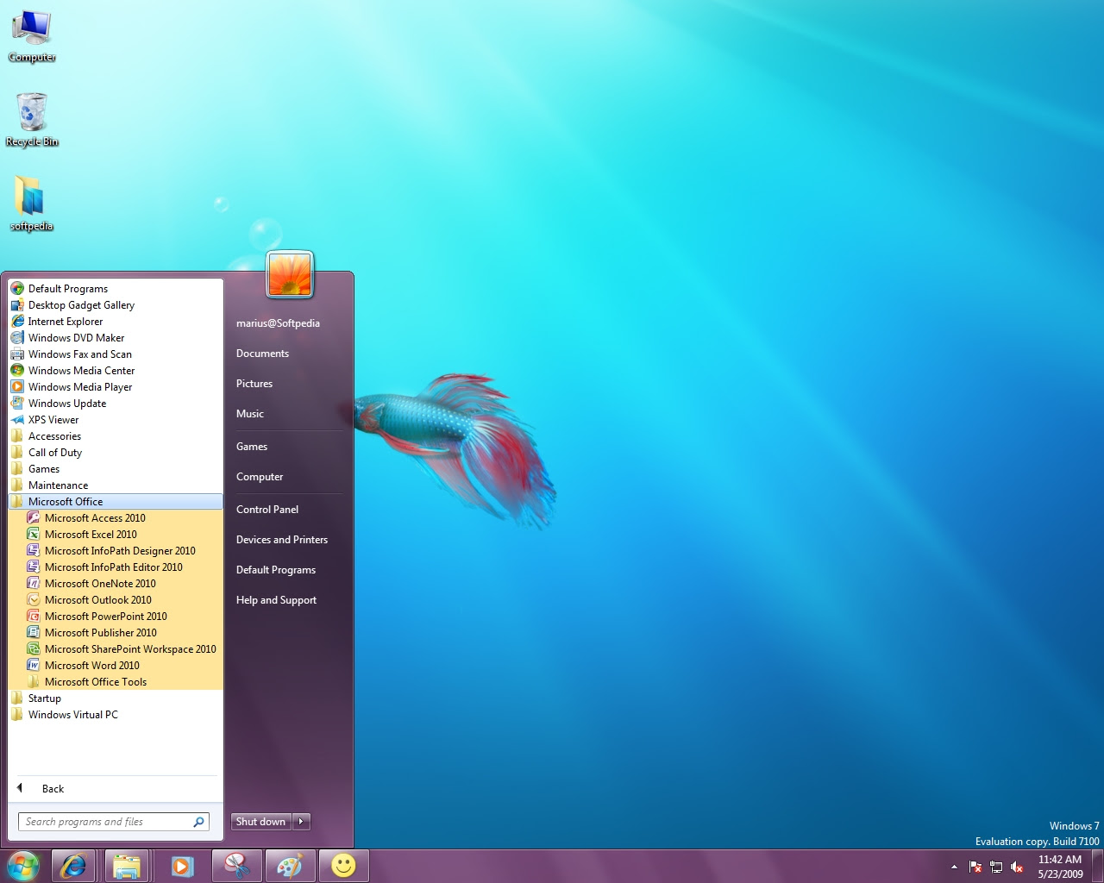This screenshot has height=883, width=1104.
Task: Show hidden tray icons
Action: [954, 867]
